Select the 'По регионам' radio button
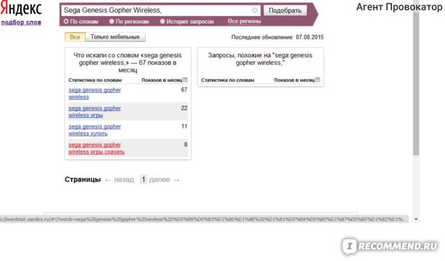Image resolution: width=445 pixels, height=261 pixels. click(112, 22)
